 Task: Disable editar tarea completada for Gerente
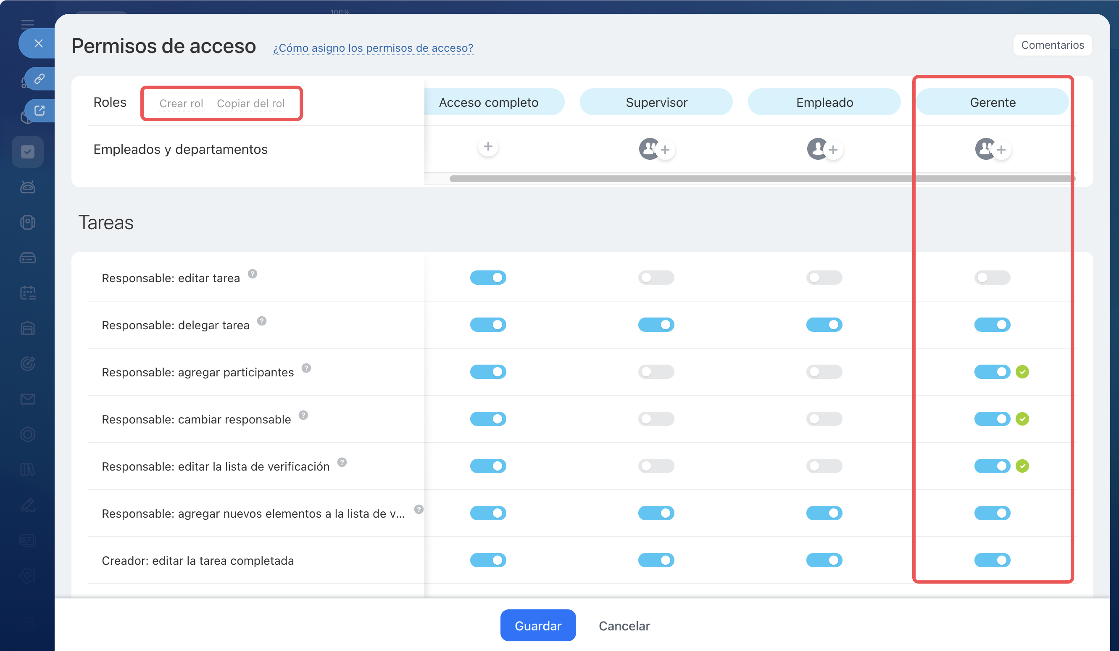(x=992, y=560)
